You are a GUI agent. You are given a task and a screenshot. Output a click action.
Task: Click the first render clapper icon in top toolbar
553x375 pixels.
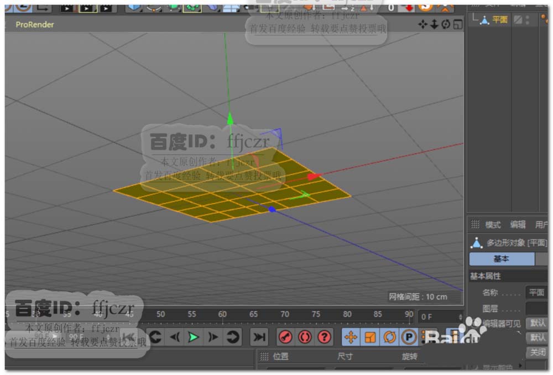pos(67,7)
